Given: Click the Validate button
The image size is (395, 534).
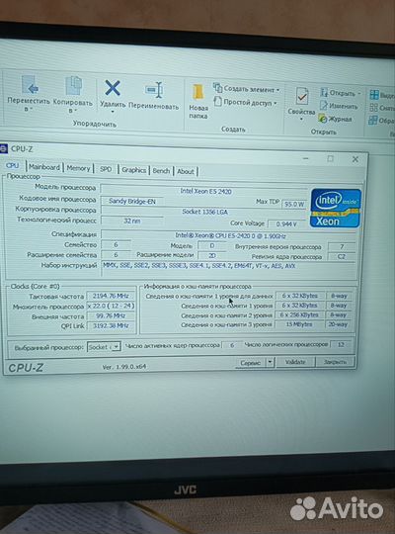Looking at the screenshot, I should (x=295, y=362).
